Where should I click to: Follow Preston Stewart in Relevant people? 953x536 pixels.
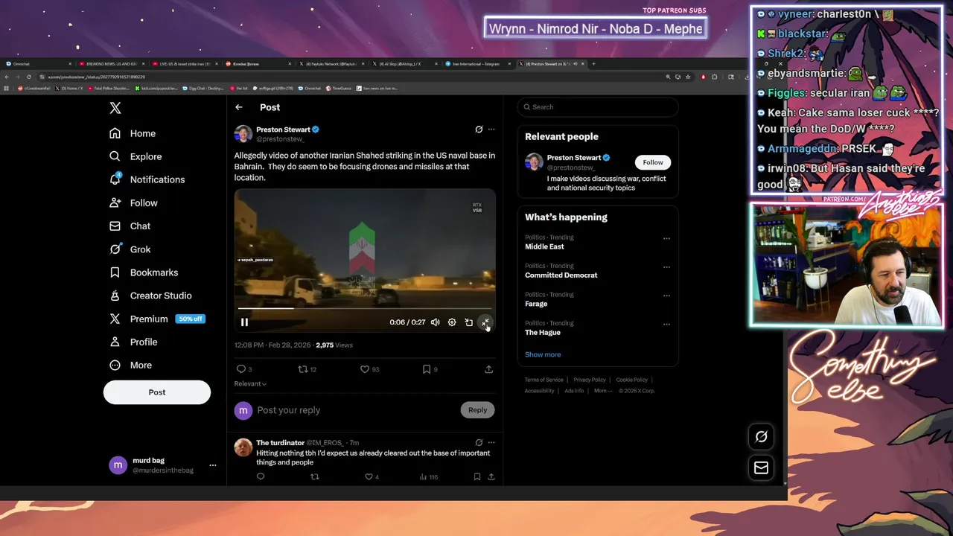pyautogui.click(x=653, y=162)
